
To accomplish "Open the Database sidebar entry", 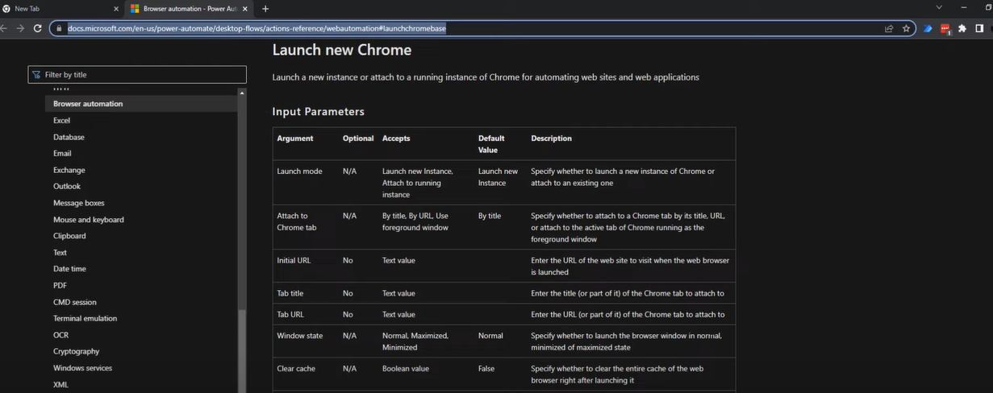I will [x=69, y=137].
